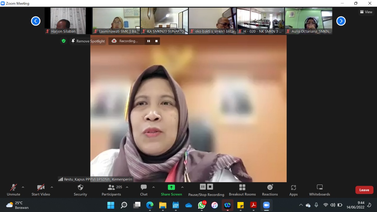
Task: Pause recording in top indicator
Action: click(x=148, y=41)
